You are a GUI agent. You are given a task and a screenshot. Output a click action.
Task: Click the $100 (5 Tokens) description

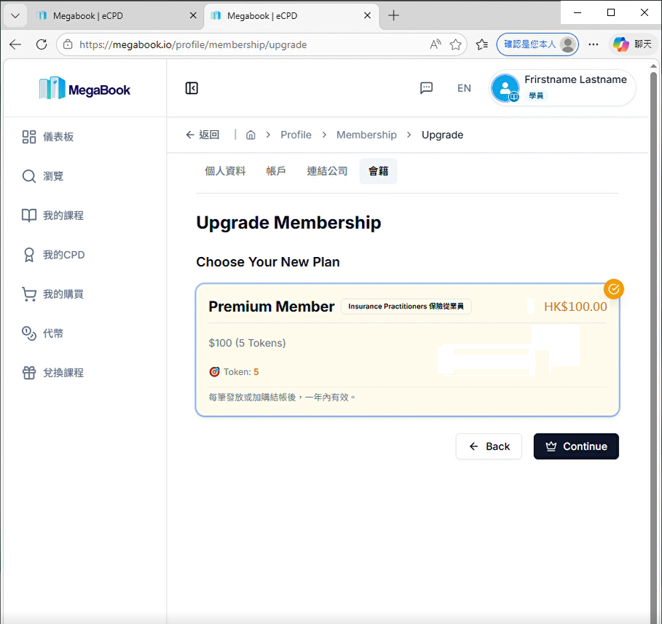coord(247,343)
